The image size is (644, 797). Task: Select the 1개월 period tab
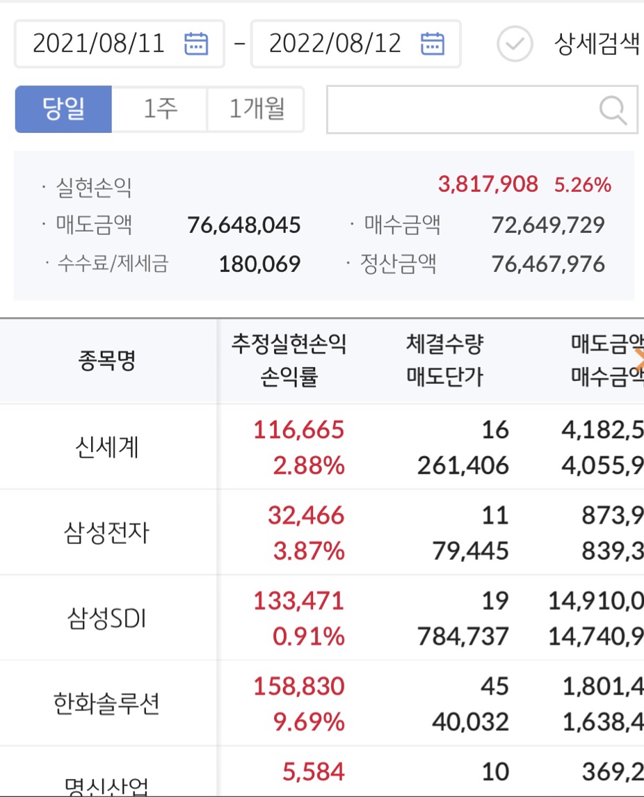tap(256, 109)
